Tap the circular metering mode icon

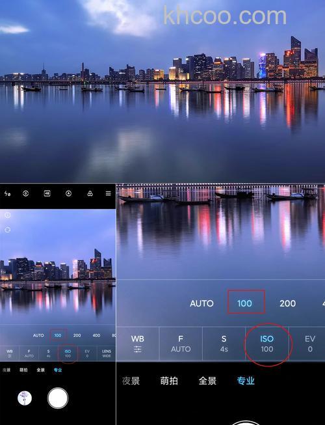coord(26,193)
